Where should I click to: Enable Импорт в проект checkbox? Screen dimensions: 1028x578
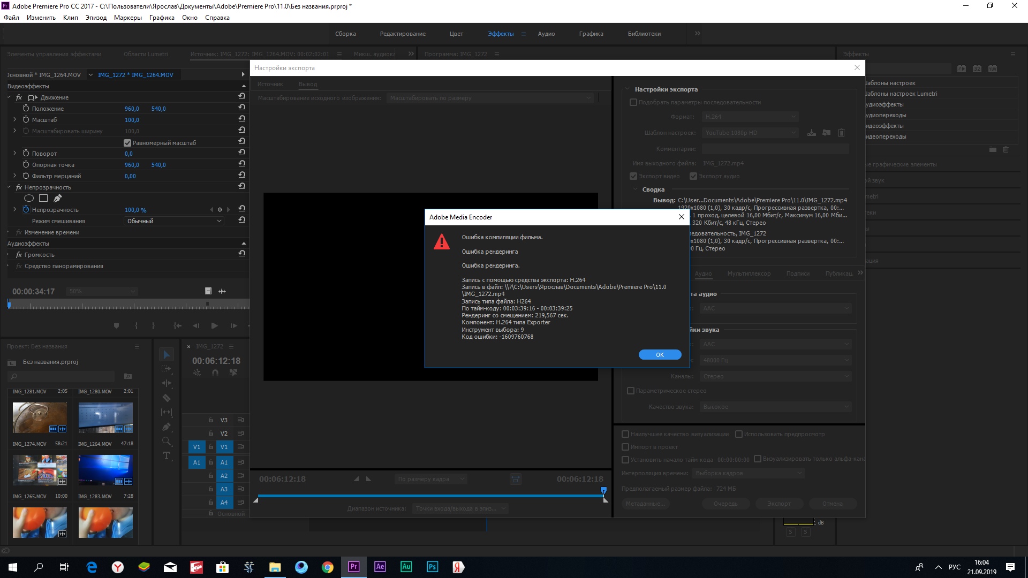[625, 447]
